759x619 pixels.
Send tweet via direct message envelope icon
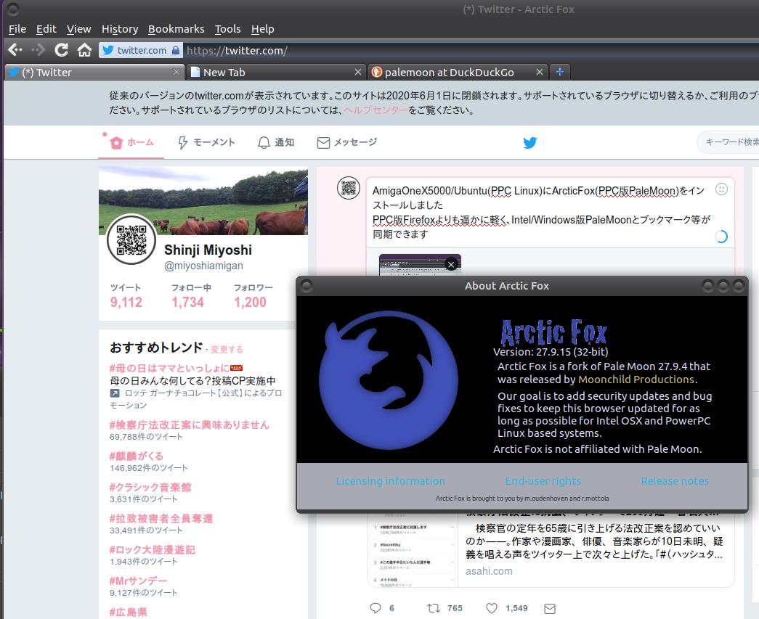(550, 608)
